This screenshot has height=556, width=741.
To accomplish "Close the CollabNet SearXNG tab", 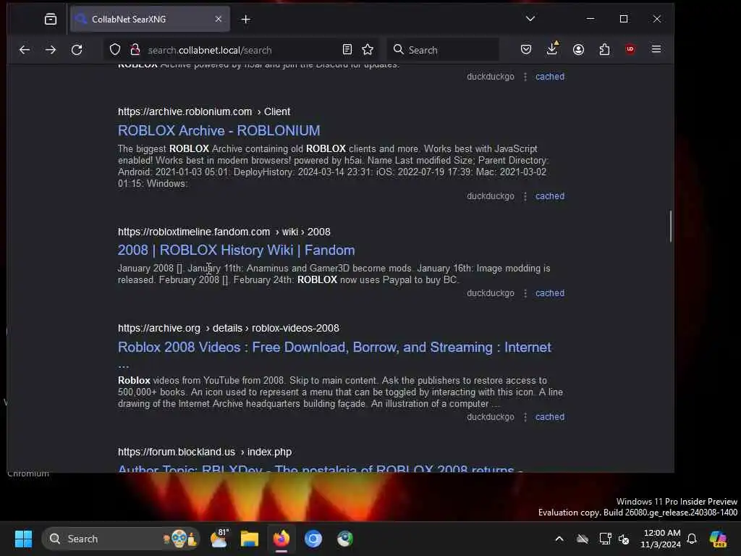I will (219, 19).
